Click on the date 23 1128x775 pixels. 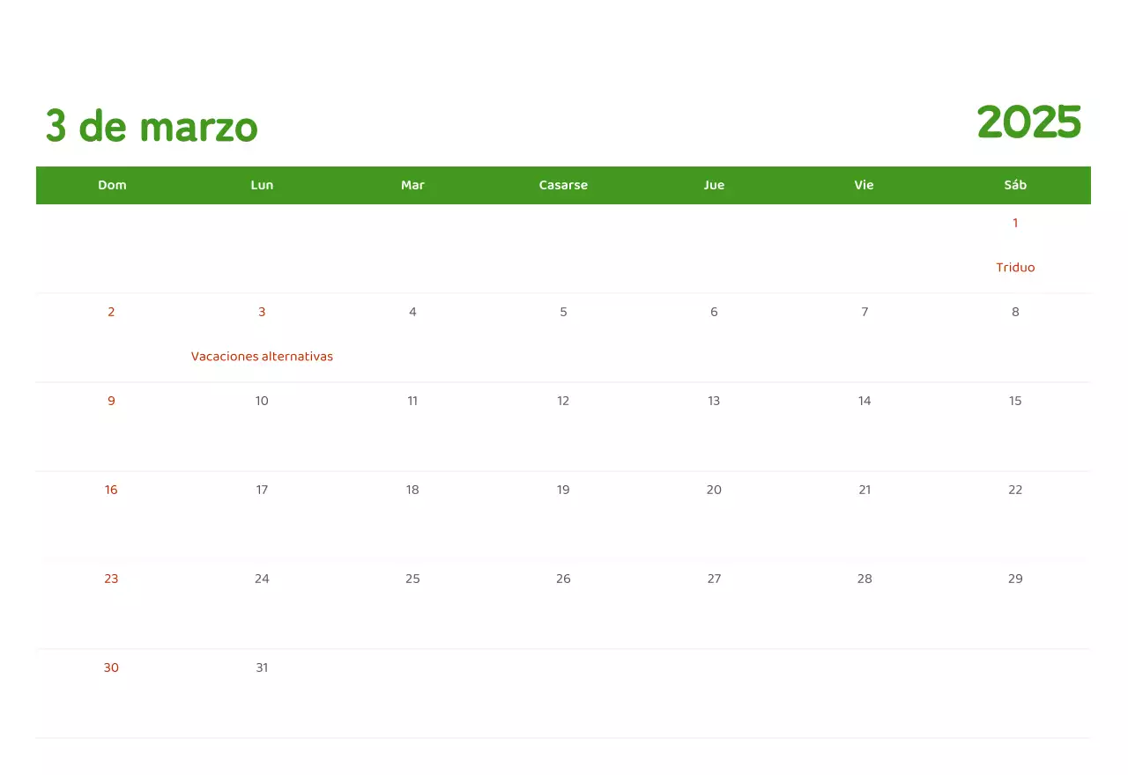click(x=111, y=579)
